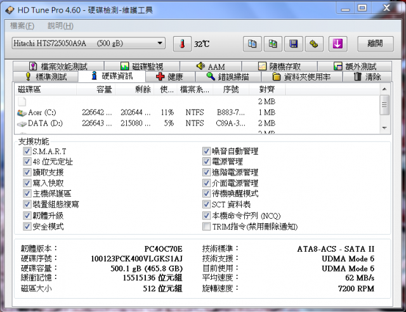Open the 額外測試 tab
This screenshot has width=406, height=312.
click(x=355, y=67)
